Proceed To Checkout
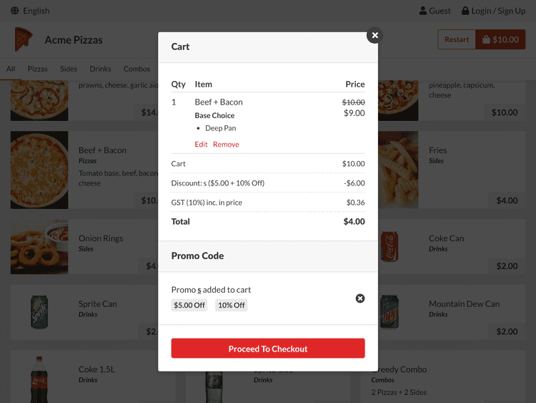 point(268,348)
